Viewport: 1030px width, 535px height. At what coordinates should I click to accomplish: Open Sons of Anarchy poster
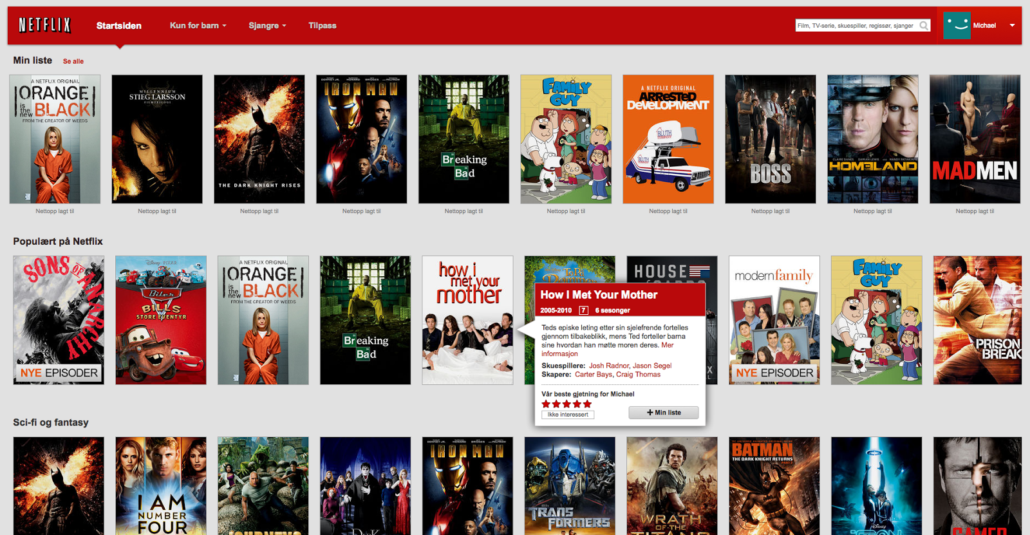[x=59, y=320]
